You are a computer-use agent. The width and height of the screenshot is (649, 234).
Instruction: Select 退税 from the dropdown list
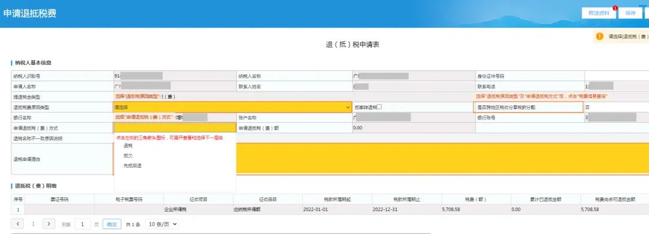[128, 146]
